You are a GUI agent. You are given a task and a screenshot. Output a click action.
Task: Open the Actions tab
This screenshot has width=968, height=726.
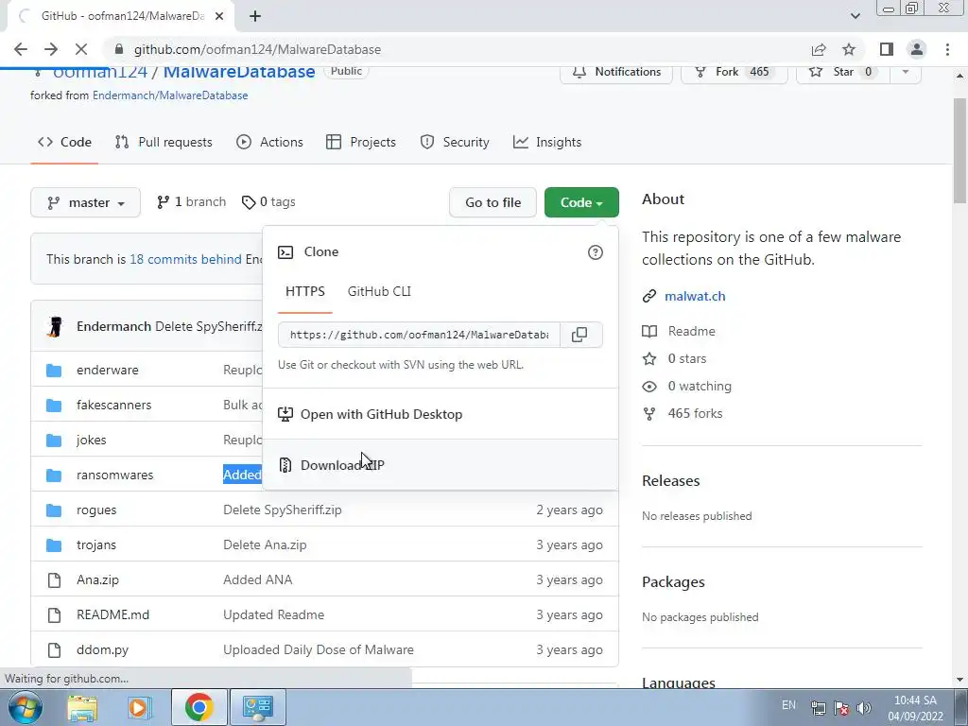tap(269, 142)
